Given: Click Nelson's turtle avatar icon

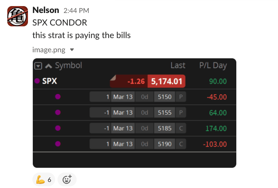Looking at the screenshot, I should coord(17,16).
